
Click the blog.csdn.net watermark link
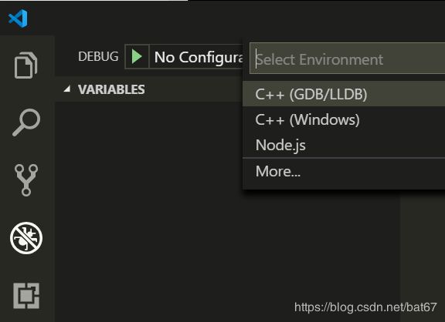coord(365,307)
